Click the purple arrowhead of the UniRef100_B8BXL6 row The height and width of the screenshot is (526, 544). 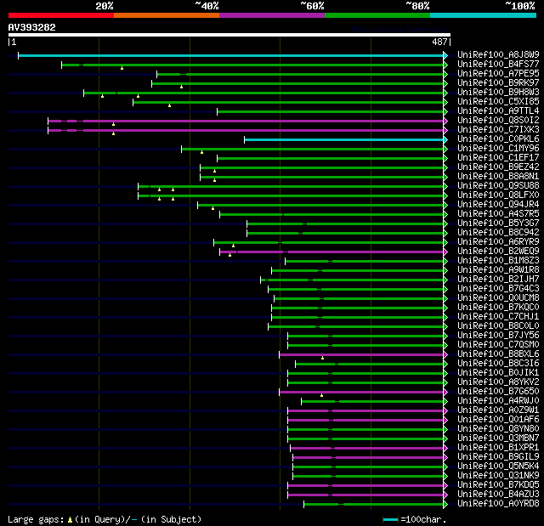[x=445, y=355]
